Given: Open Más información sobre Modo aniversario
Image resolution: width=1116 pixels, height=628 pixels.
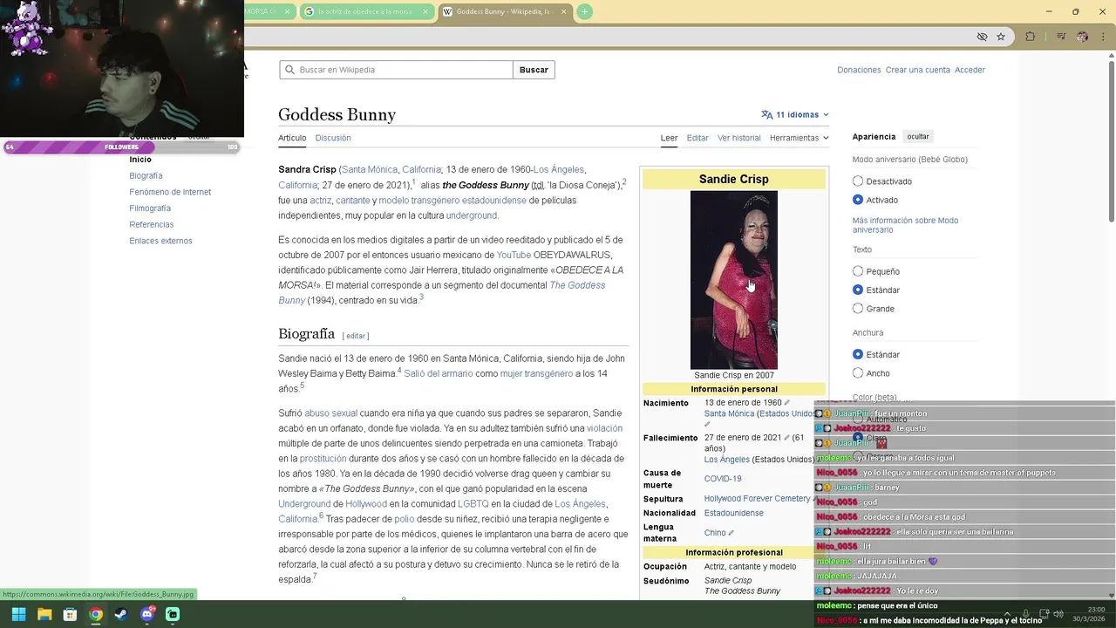Looking at the screenshot, I should 905,225.
